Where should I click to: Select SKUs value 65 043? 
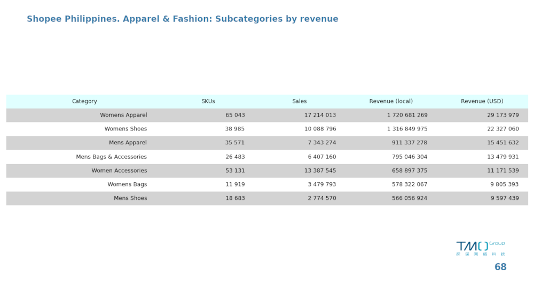click(235, 115)
